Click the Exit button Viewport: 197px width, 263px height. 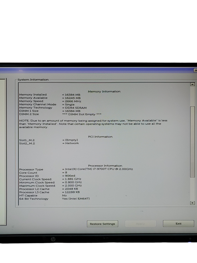(178, 224)
